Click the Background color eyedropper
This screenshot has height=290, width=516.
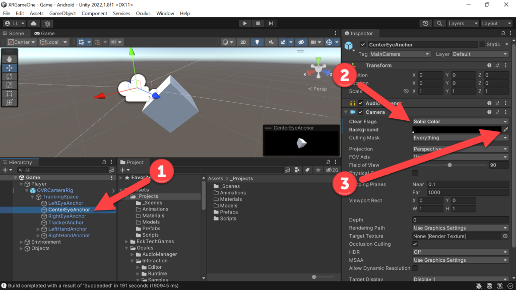[x=505, y=129]
